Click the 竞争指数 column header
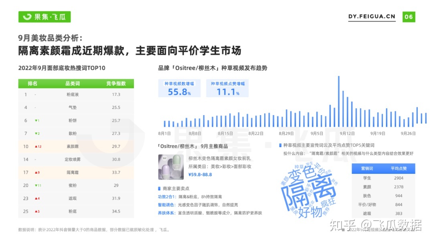This screenshot has height=243, width=433. pos(116,84)
